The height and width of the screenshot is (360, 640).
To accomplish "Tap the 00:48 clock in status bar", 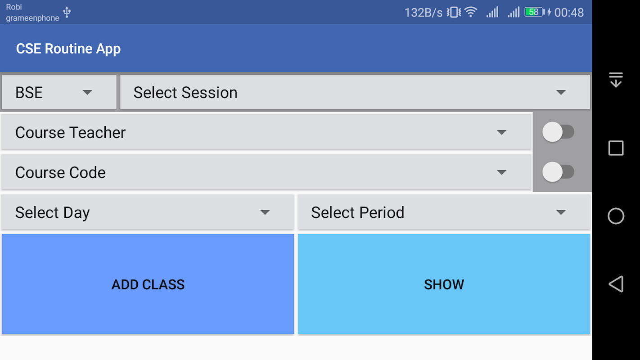I will 569,12.
